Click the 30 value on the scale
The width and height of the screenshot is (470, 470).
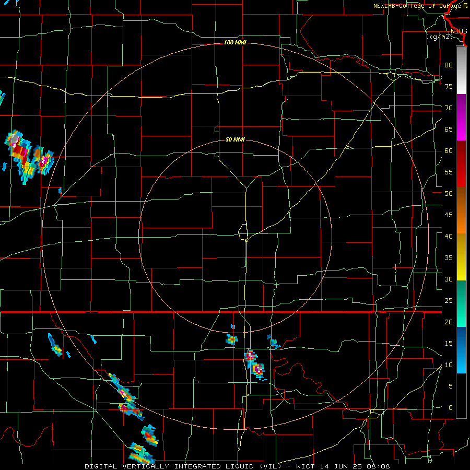449,279
